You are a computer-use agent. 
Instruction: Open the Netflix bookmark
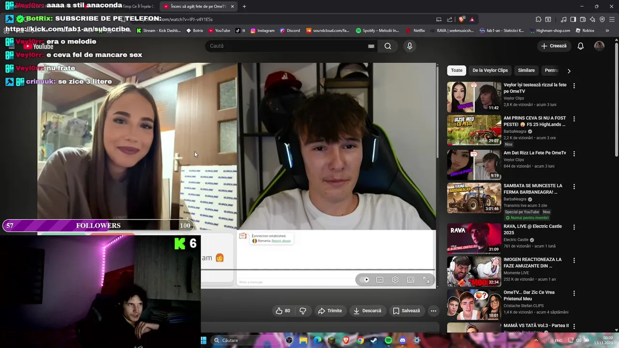415,30
